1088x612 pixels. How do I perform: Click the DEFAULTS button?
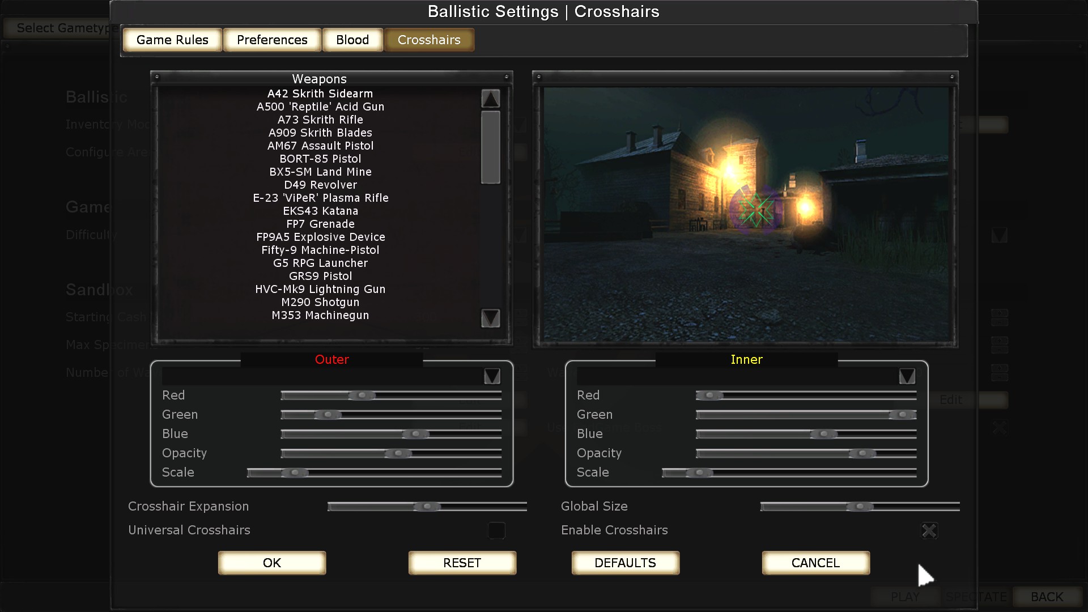(625, 563)
